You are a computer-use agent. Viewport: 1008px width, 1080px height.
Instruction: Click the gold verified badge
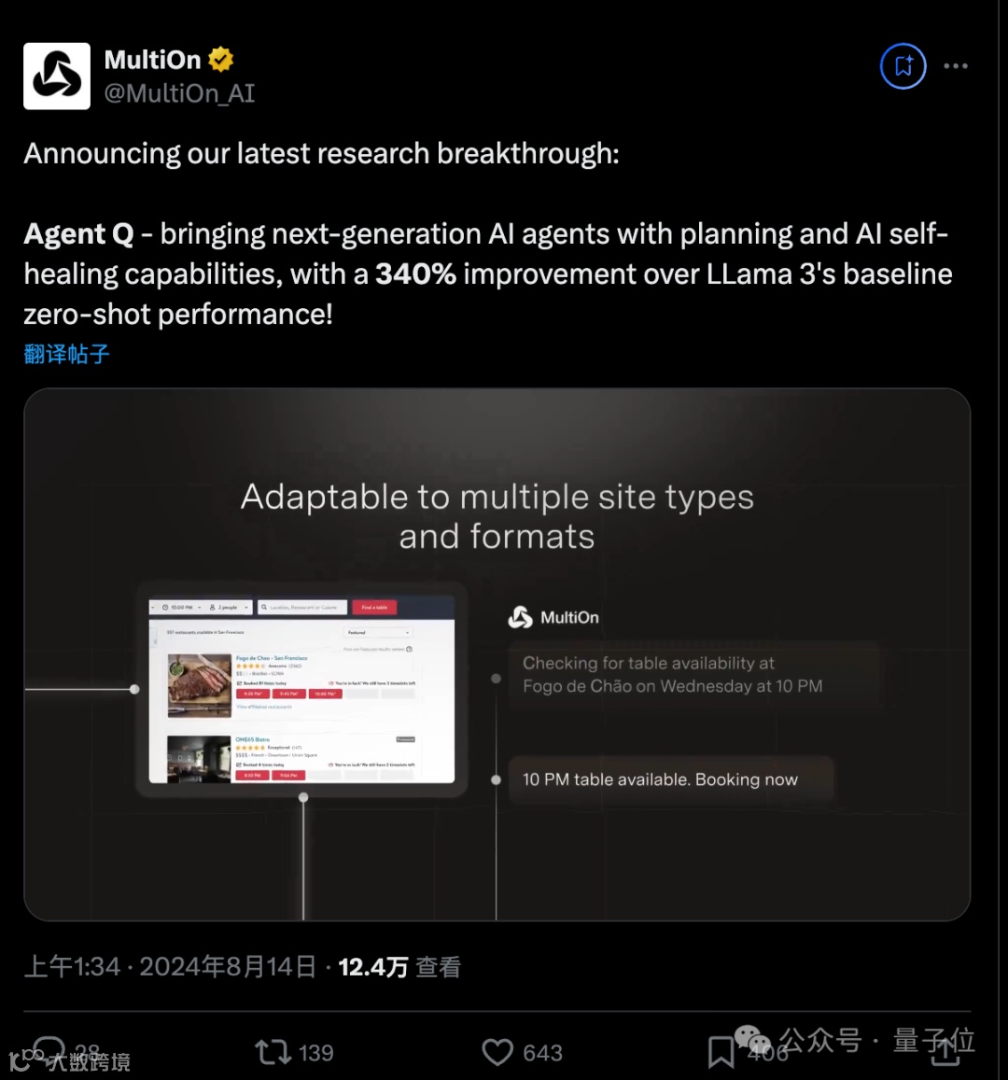(221, 60)
